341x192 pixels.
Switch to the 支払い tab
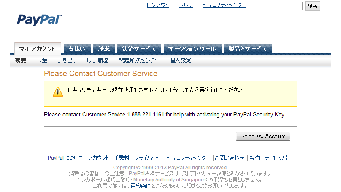[x=77, y=49]
